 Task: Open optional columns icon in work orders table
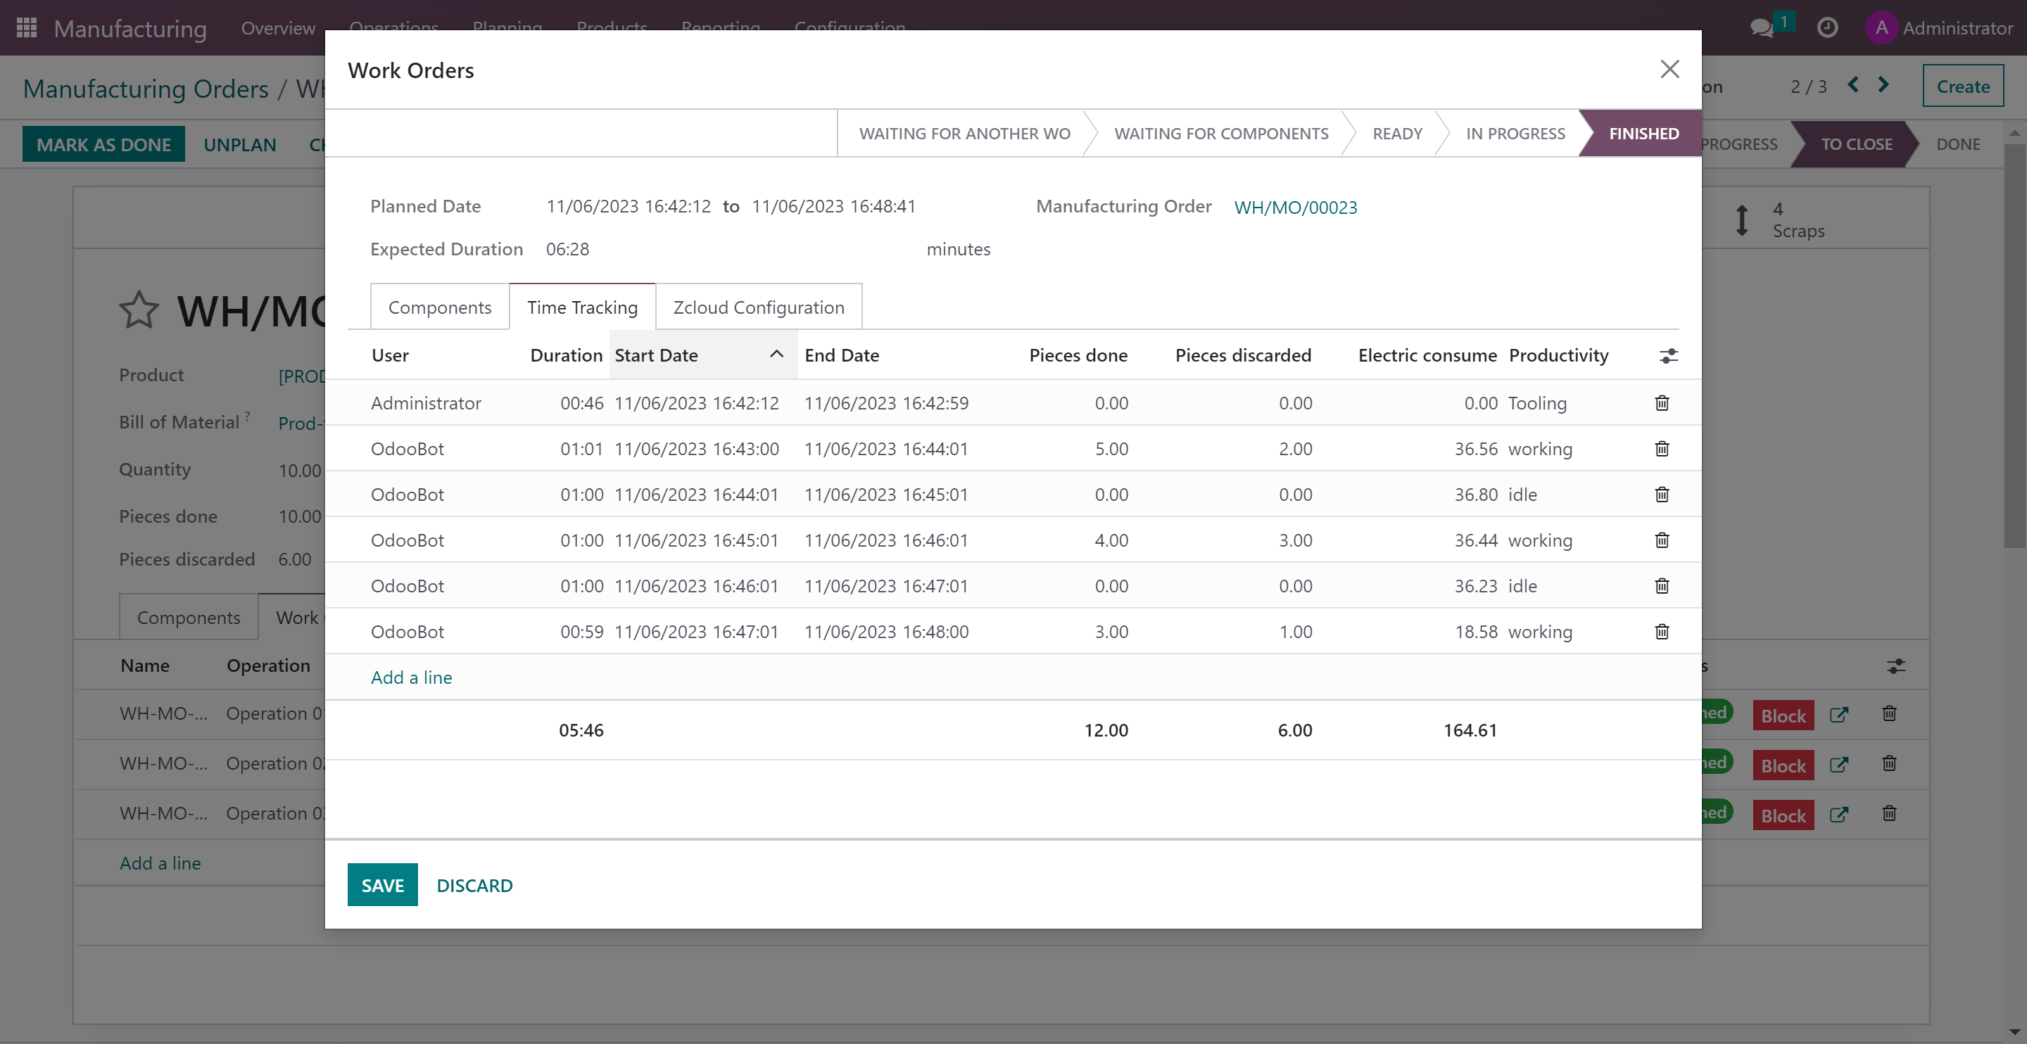tap(1895, 666)
